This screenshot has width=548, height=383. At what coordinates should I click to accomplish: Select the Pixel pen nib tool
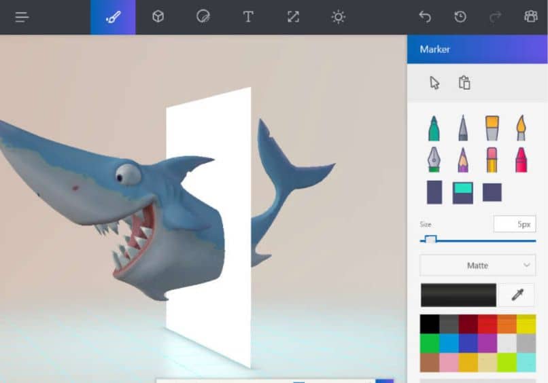click(x=434, y=160)
